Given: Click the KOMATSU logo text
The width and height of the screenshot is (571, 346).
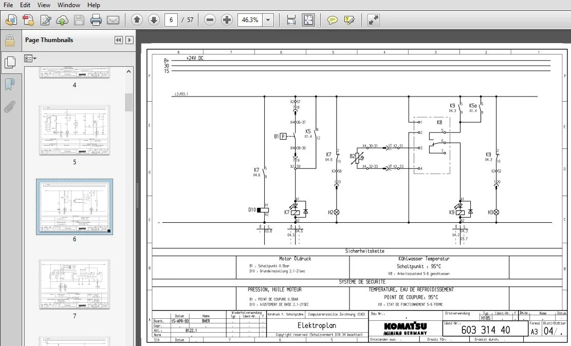Looking at the screenshot, I should coord(406,325).
